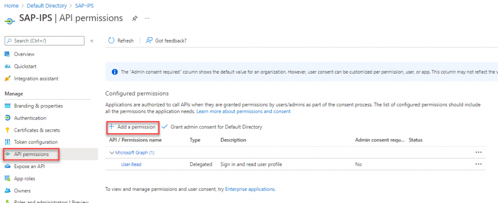Click the Overview grid icon
Image resolution: width=498 pixels, height=203 pixels.
tap(8, 54)
